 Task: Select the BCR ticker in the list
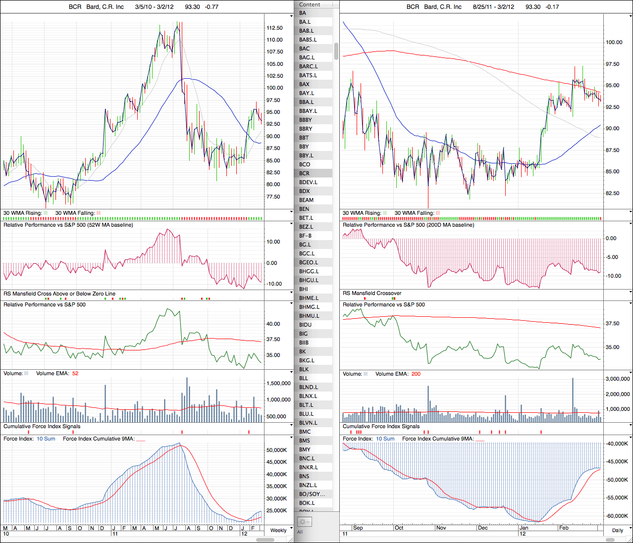305,173
